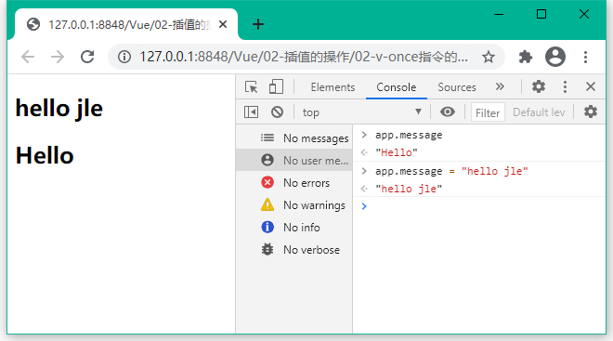Image resolution: width=613 pixels, height=341 pixels.
Task: Close the 127.0.0.1 browser tab
Action: pos(223,24)
